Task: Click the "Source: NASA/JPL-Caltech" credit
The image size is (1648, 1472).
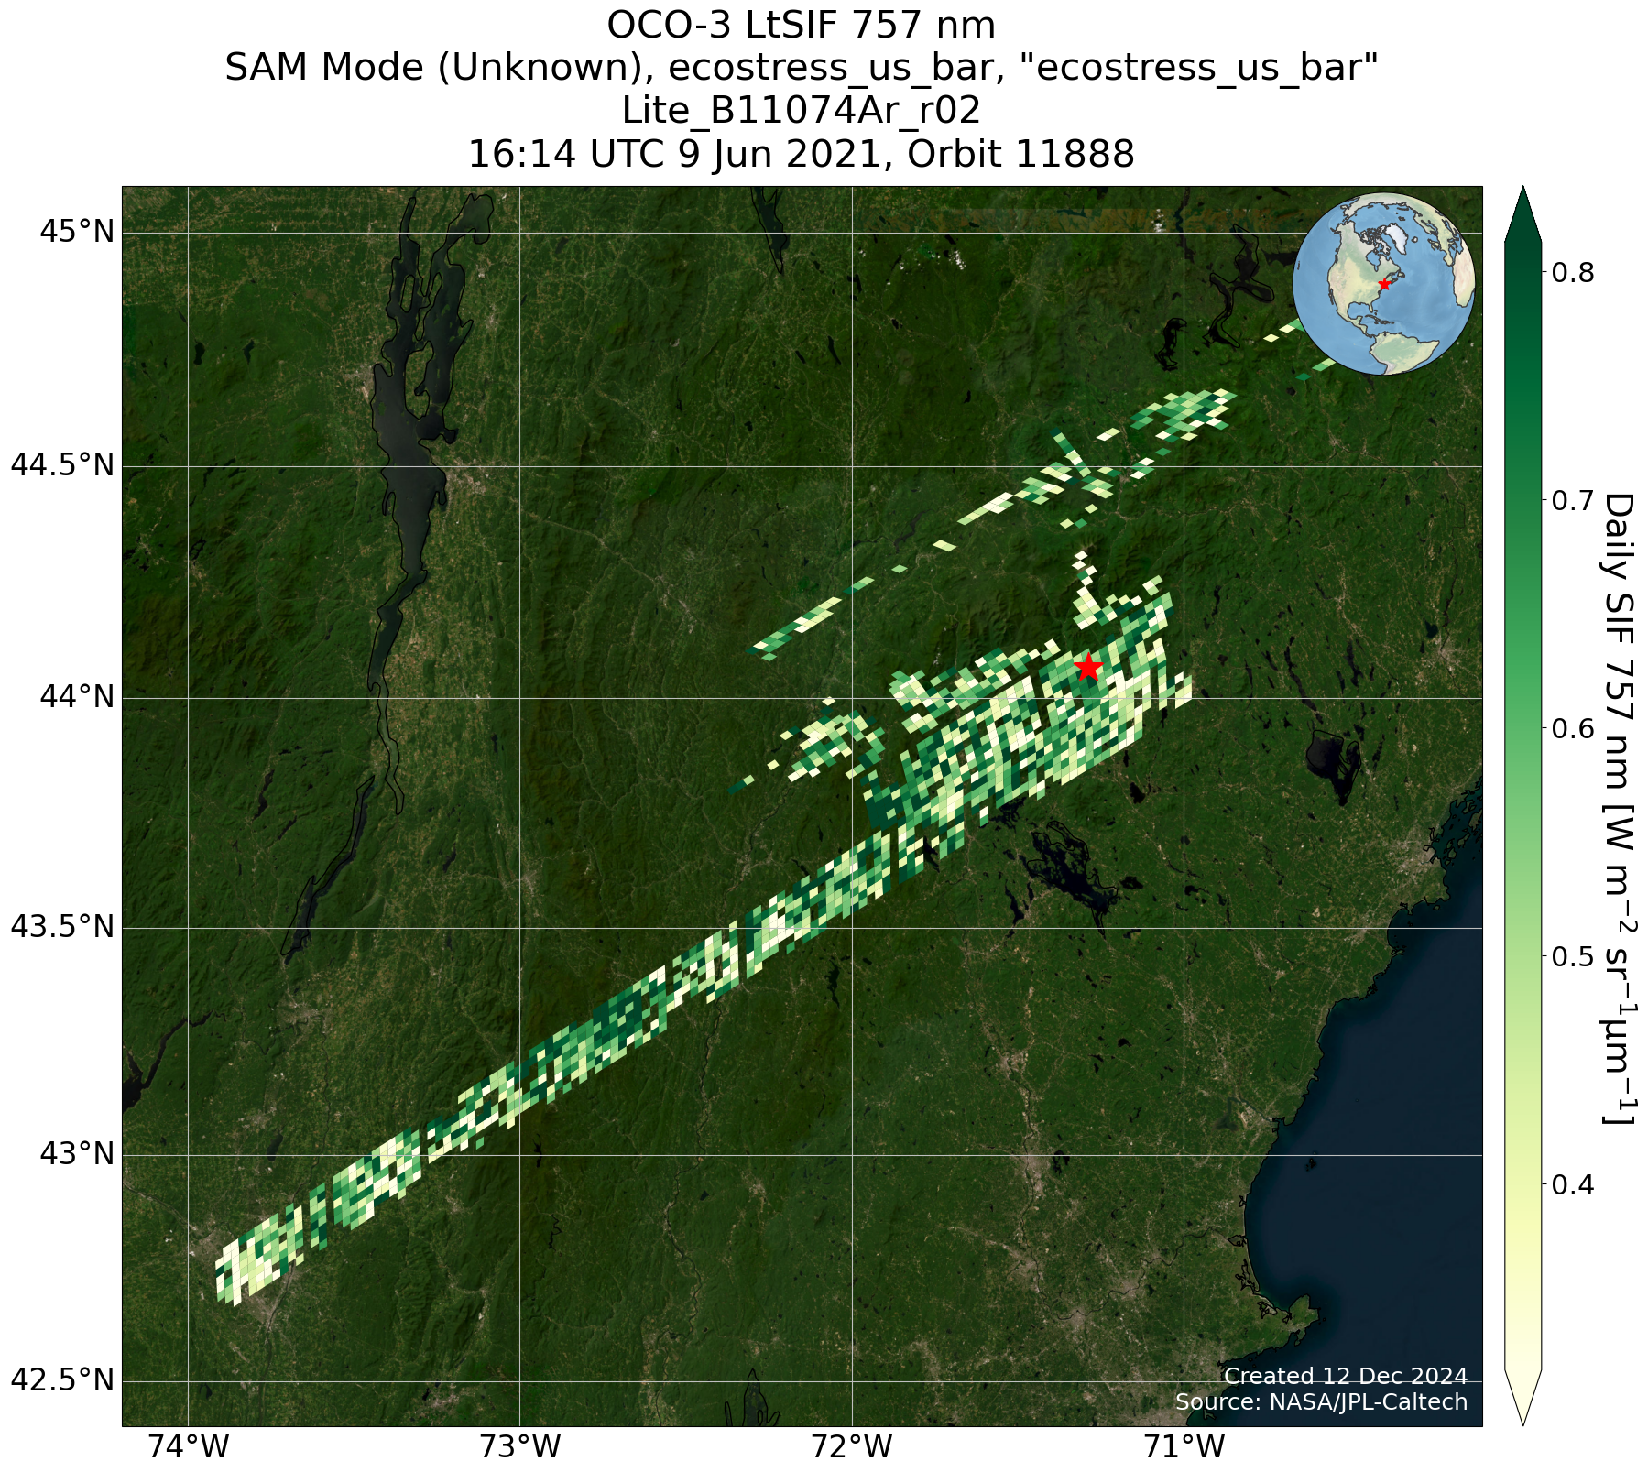Action: point(1322,1402)
